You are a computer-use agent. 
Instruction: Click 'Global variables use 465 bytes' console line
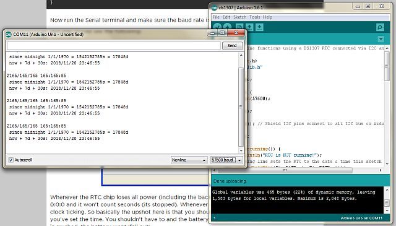point(294,192)
